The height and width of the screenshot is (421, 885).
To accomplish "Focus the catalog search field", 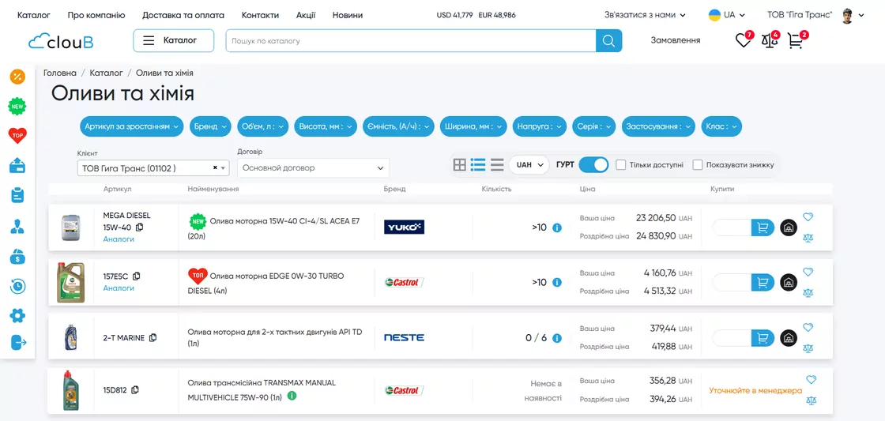I will click(411, 40).
